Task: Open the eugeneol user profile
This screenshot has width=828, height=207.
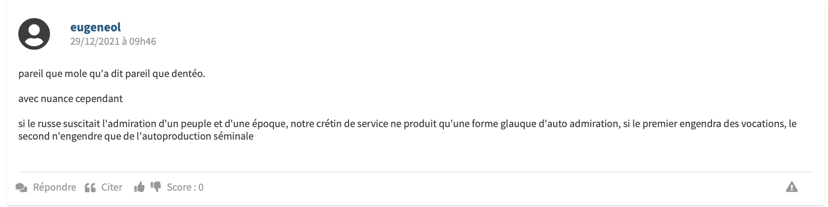Action: click(95, 27)
